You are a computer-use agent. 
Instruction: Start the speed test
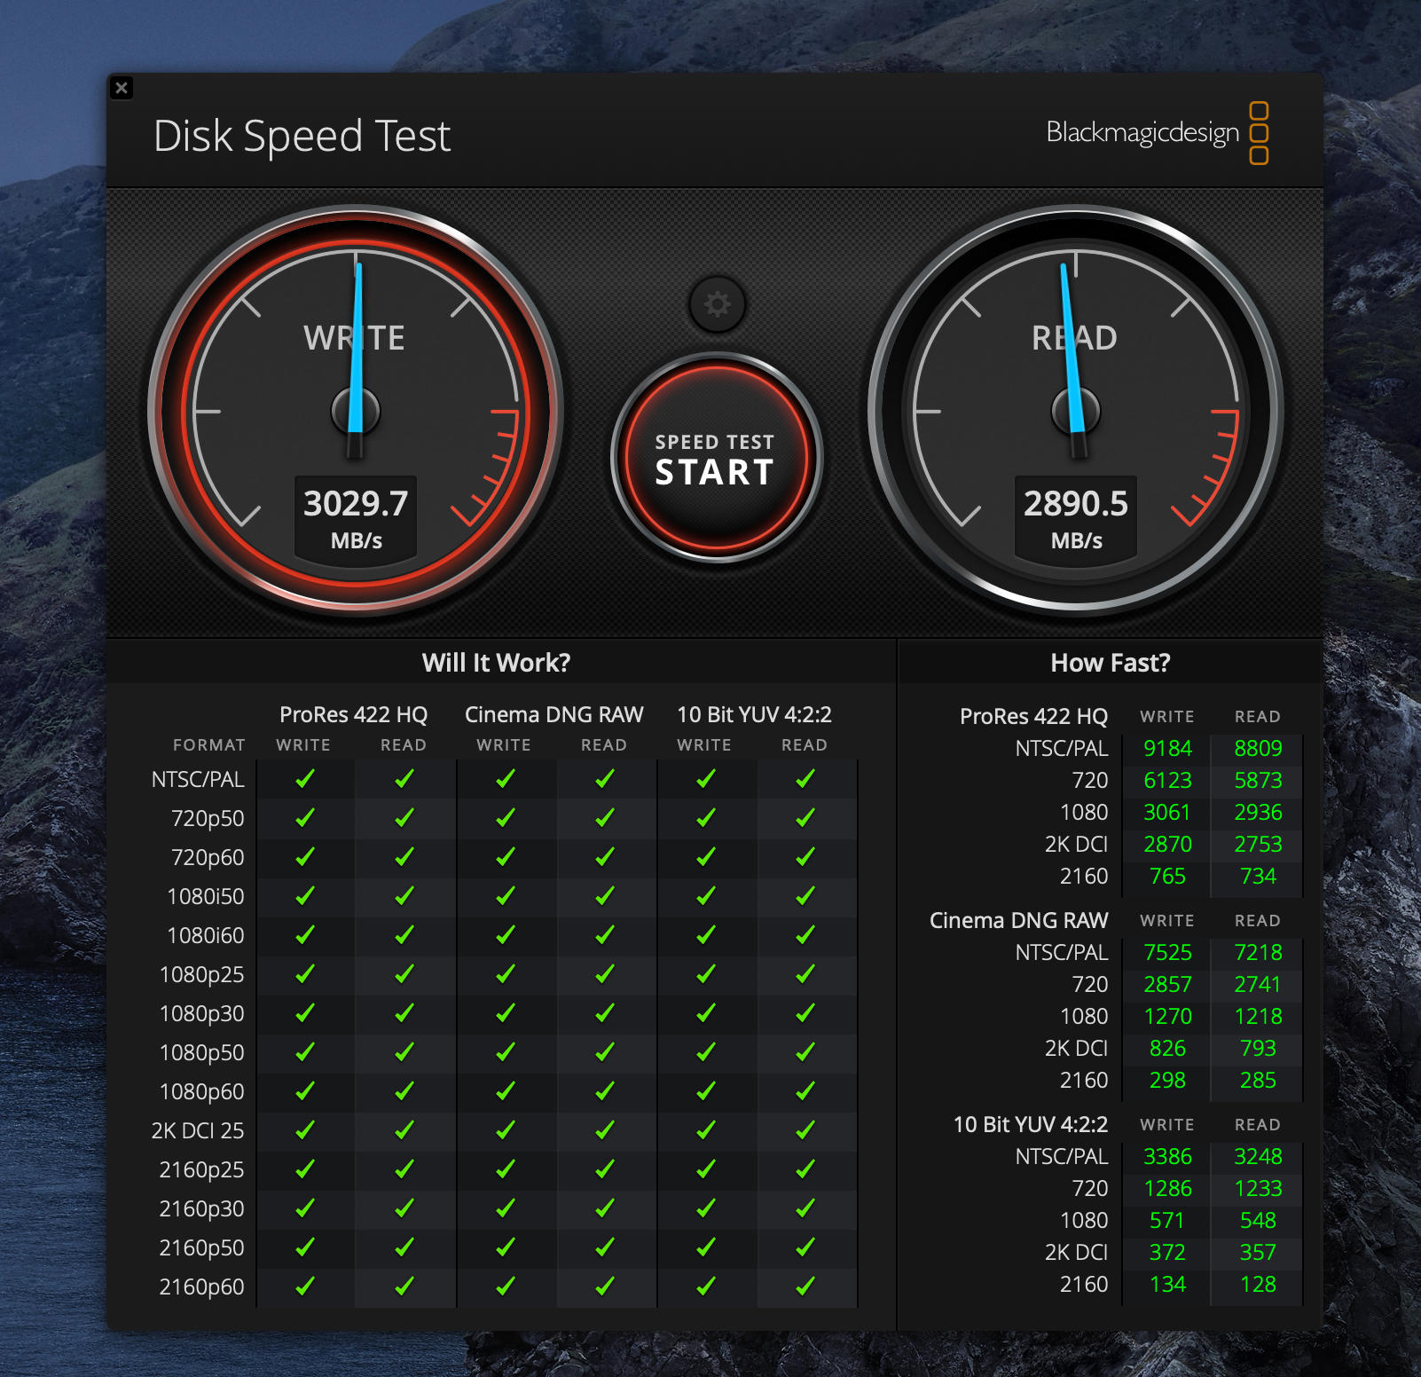(716, 458)
